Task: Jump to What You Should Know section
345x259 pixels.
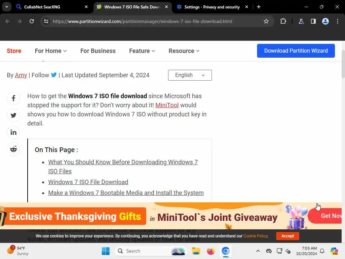Action: tap(123, 167)
